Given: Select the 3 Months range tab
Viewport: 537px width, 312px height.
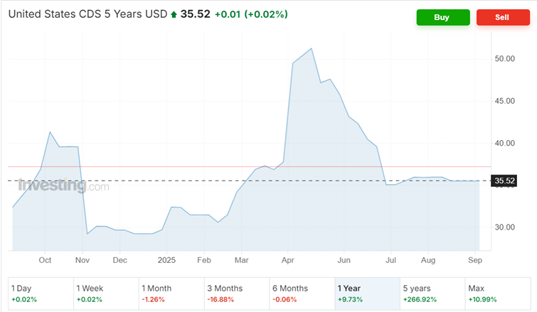Looking at the screenshot, I should (237, 294).
